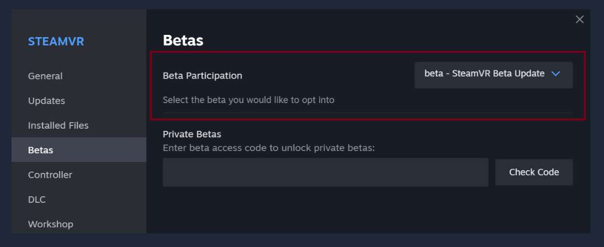Focus the beta access code input field
The height and width of the screenshot is (247, 604).
pos(325,172)
